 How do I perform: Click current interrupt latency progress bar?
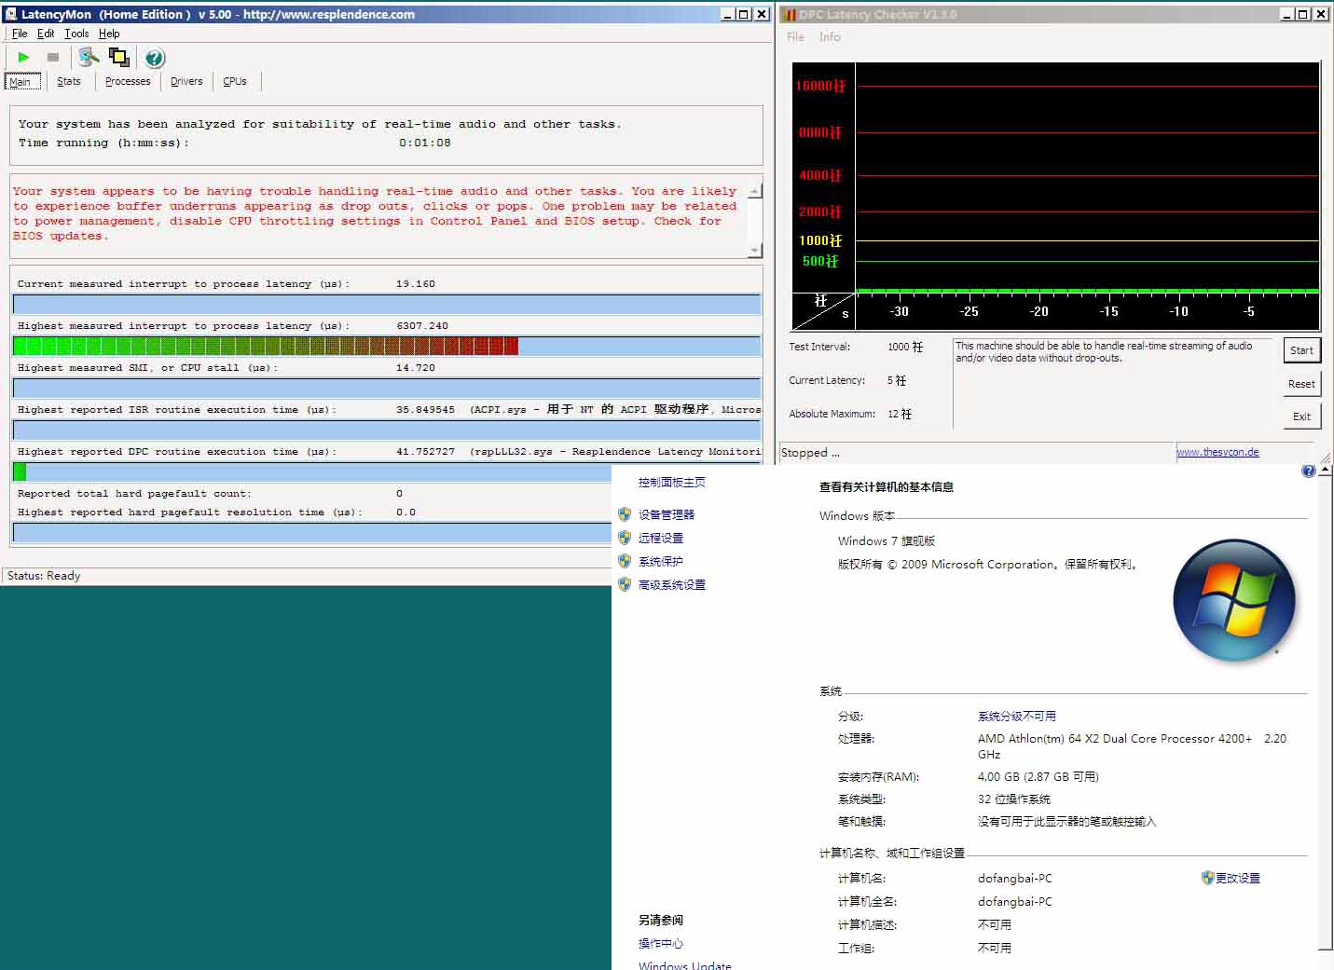(387, 304)
